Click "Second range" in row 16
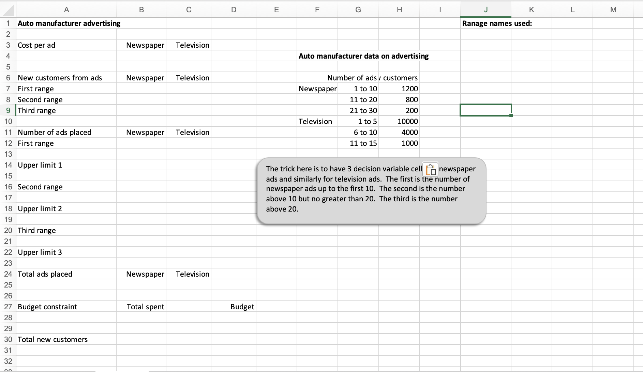This screenshot has height=372, width=643. point(40,187)
